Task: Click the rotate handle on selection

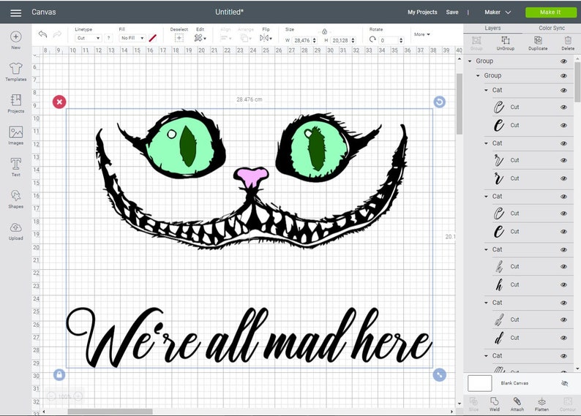Action: point(440,102)
